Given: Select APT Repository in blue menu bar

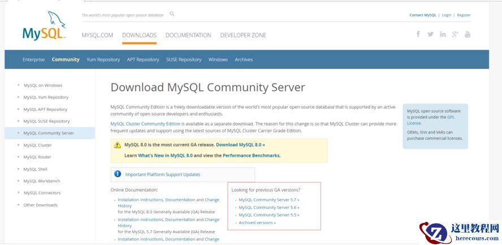Looking at the screenshot, I should [x=143, y=59].
